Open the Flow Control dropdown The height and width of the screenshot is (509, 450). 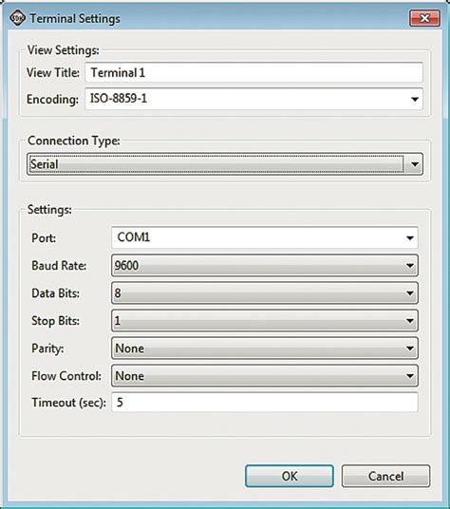coord(265,376)
